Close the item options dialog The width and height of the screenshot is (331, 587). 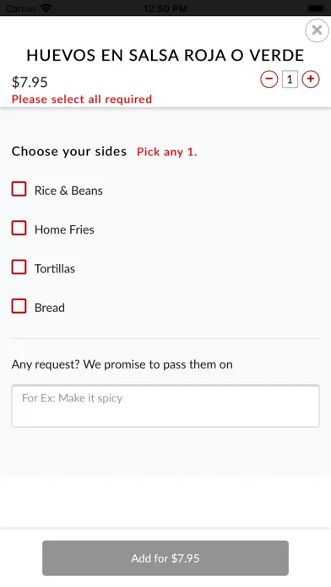click(317, 30)
